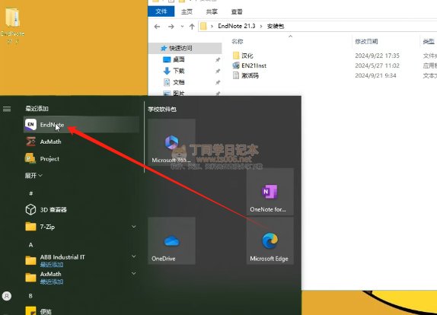This screenshot has width=437, height=315.
Task: Go up one folder level
Action: (x=192, y=27)
